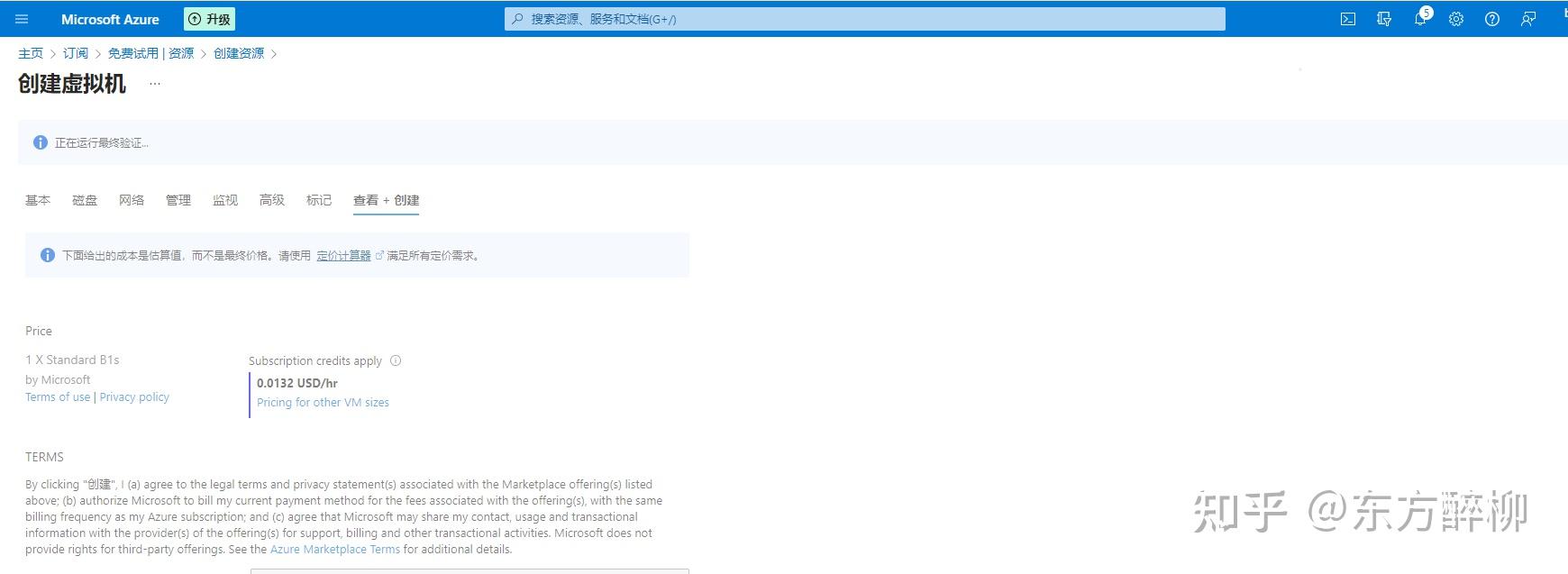Open Pricing for other VM sizes link
Viewport: 1568px width, 574px height.
323,402
